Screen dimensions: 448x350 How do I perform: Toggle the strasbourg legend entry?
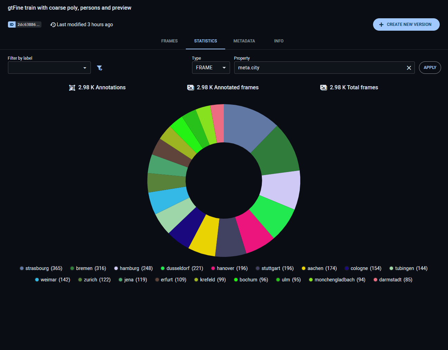pyautogui.click(x=41, y=268)
